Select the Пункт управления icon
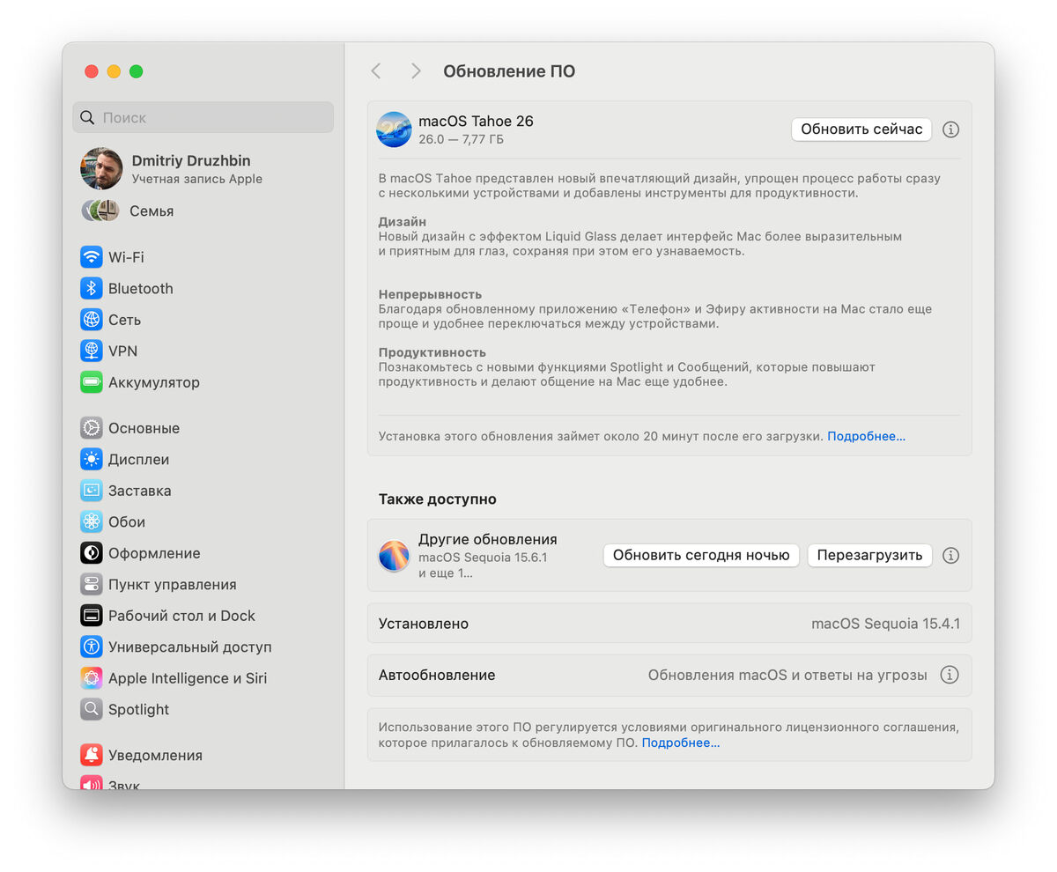 pos(92,585)
